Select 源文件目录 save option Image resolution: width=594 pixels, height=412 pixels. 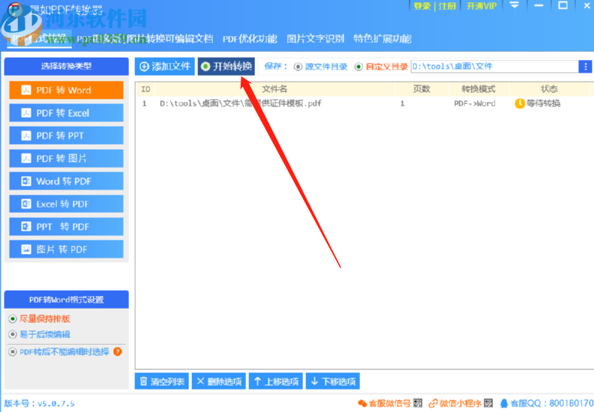(x=321, y=67)
